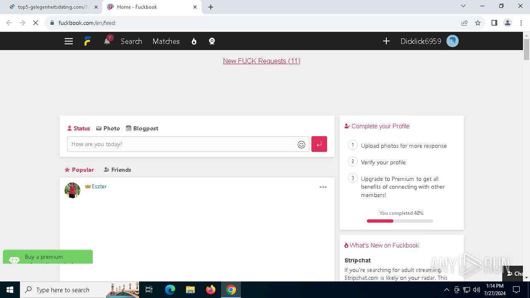The width and height of the screenshot is (530, 298).
Task: Click What's New on Fuckbook heading
Action: point(381,245)
